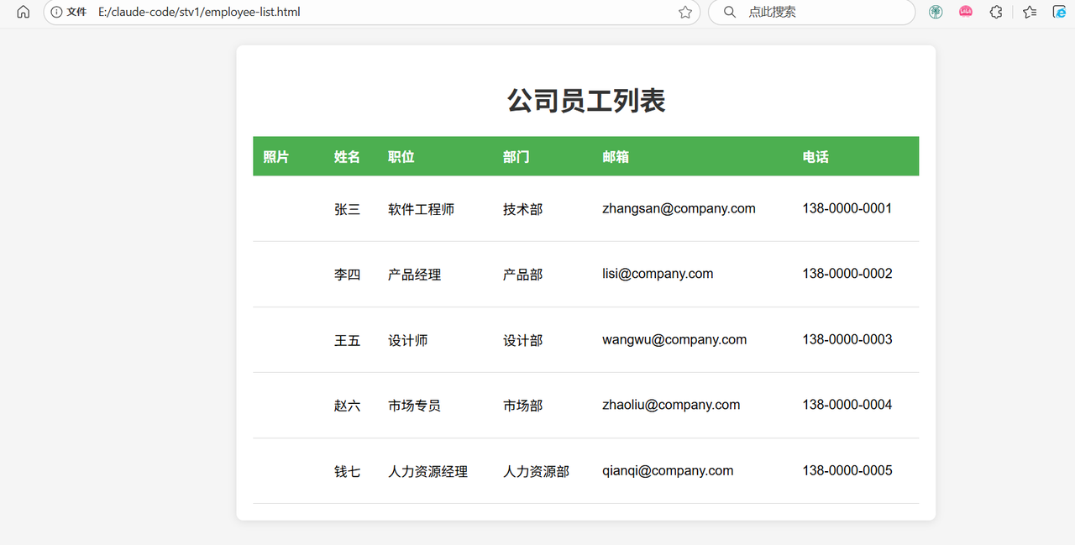Open the favorites list icon
Image resolution: width=1075 pixels, height=545 pixels.
(x=1030, y=12)
